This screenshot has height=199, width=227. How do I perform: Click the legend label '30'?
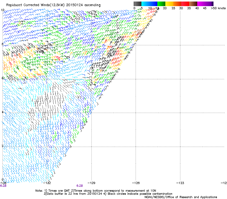click(181, 8)
